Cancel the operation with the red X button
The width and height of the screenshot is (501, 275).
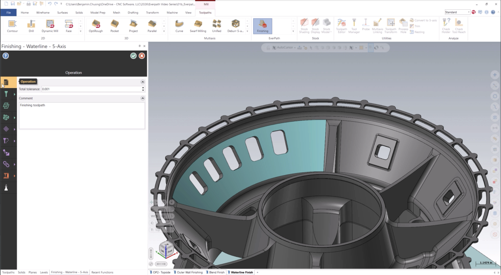142,56
